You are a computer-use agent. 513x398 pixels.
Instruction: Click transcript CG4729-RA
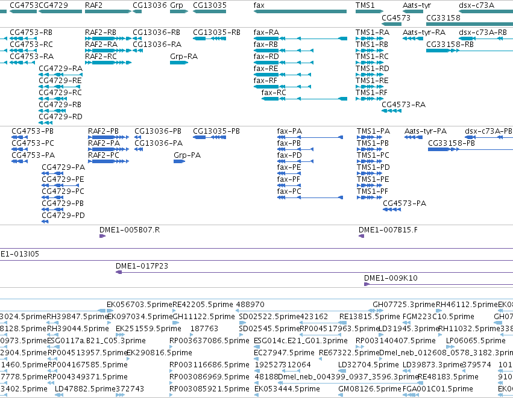point(60,75)
